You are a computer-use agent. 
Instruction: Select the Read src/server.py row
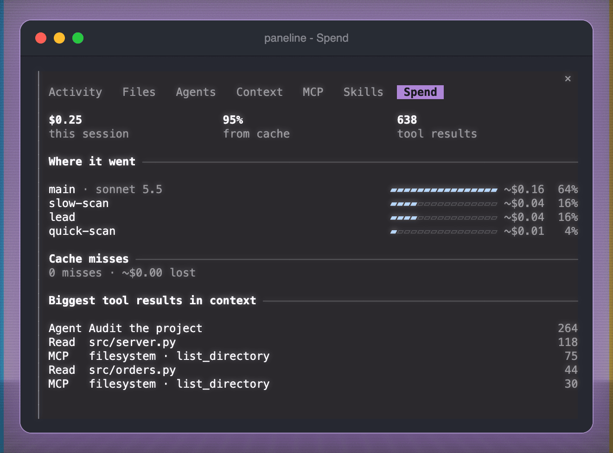313,342
